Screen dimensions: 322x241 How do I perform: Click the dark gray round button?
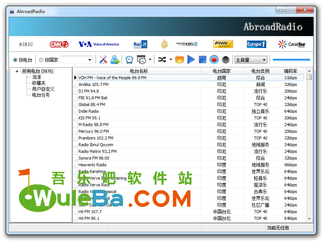click(x=226, y=60)
